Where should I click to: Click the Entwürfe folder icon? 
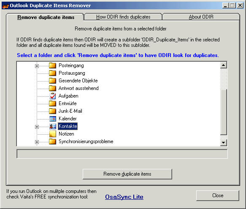coord(53,103)
